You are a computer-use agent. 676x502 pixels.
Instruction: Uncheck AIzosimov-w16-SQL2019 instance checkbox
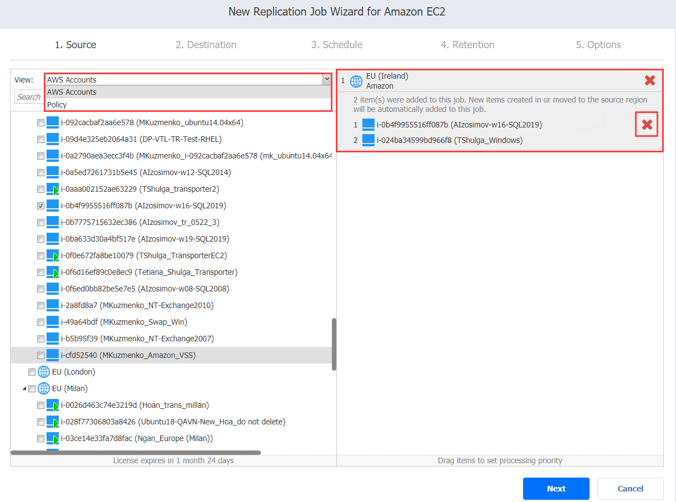[x=40, y=206]
